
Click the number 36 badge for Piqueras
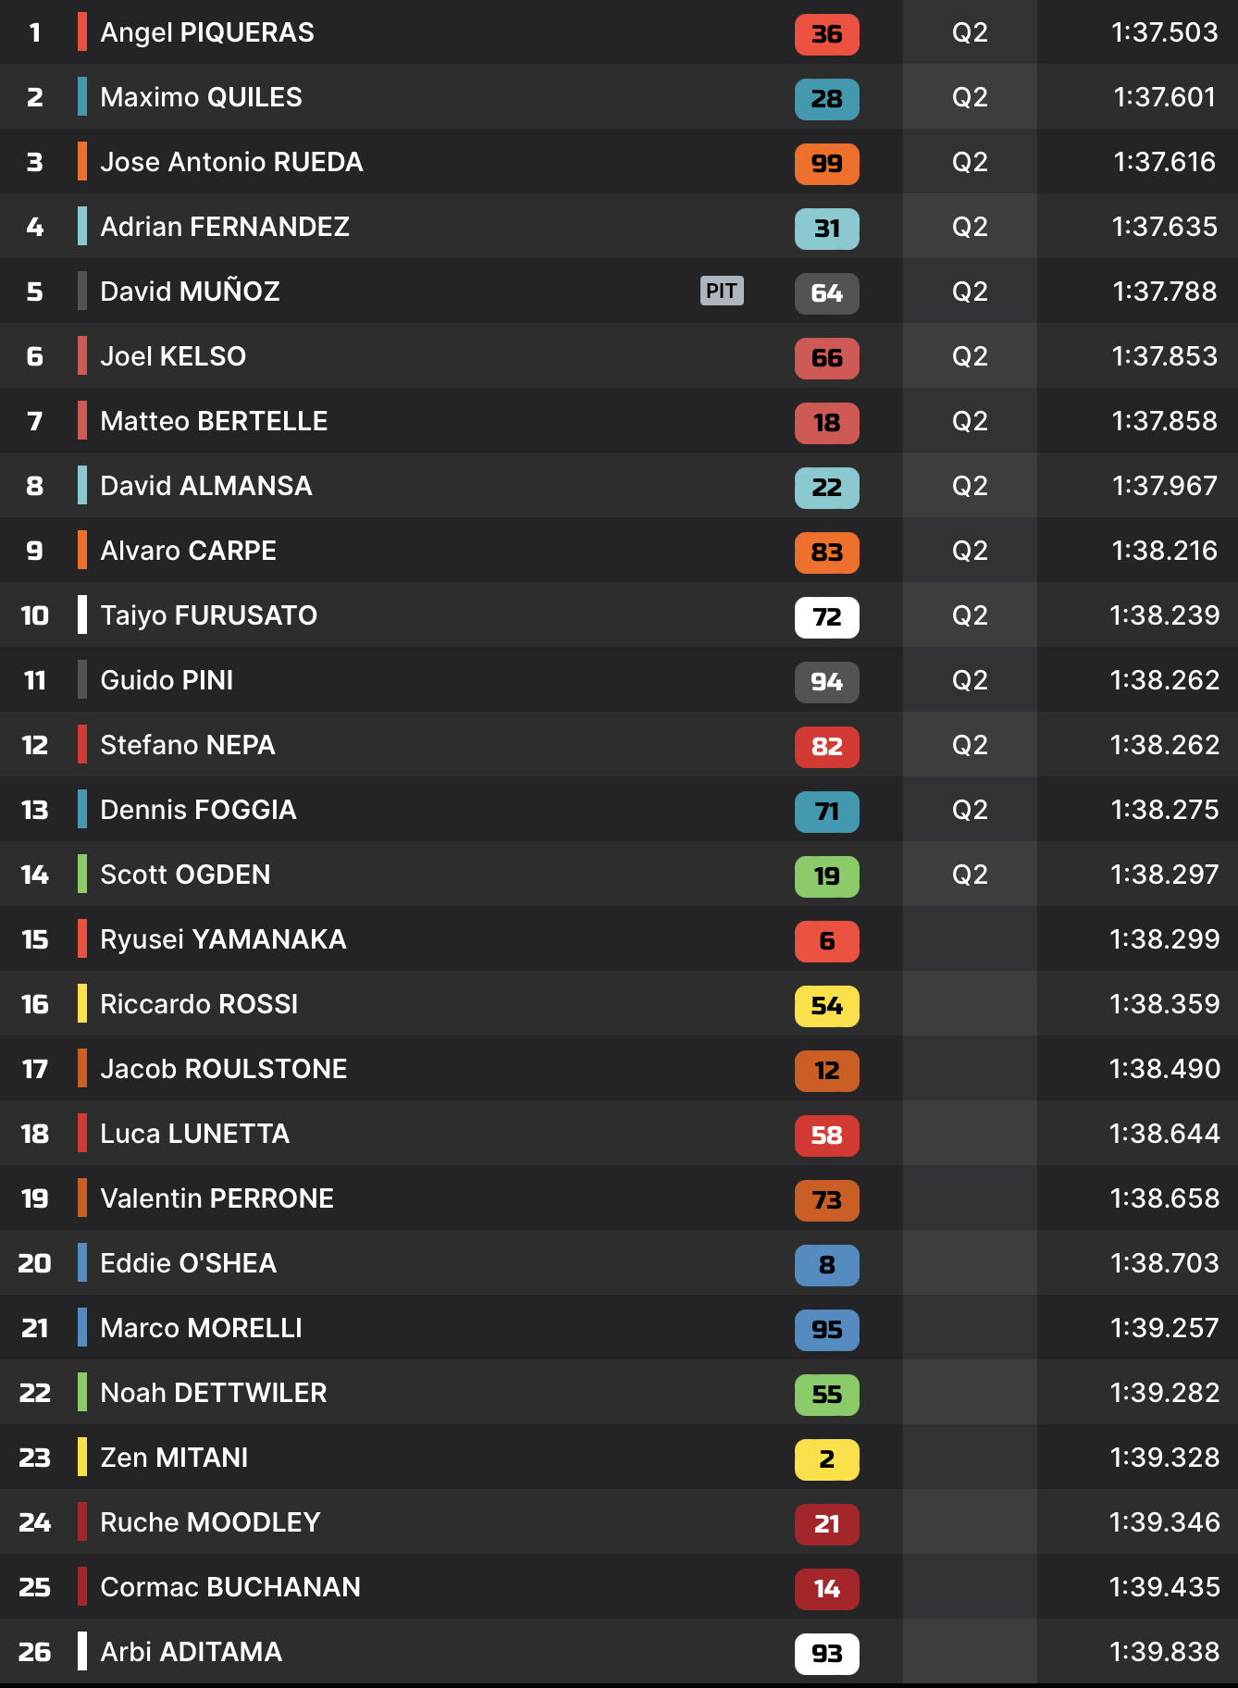[x=826, y=34]
